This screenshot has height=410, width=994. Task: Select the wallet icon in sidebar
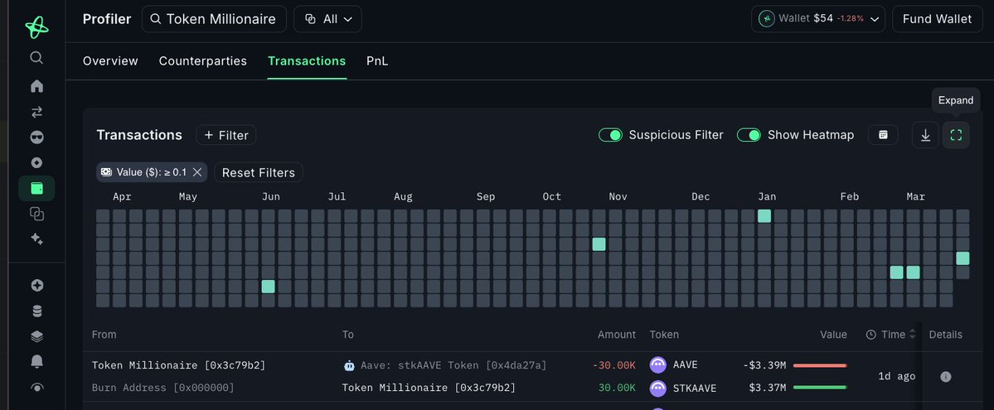(36, 188)
